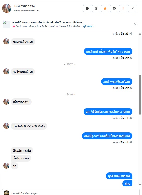142x195 pixels.
Task: Click customer avatar beside นครราชสีมาครับ message
Action: [6, 41]
